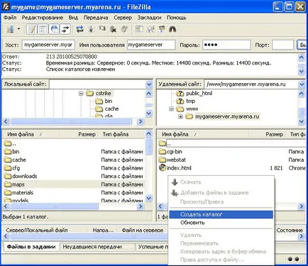Click the message log scroll down arrow

[x=302, y=71]
